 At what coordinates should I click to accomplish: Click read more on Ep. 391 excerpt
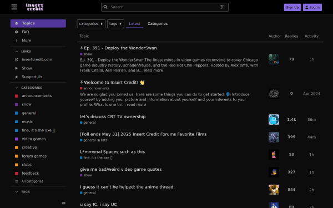click(x=153, y=70)
